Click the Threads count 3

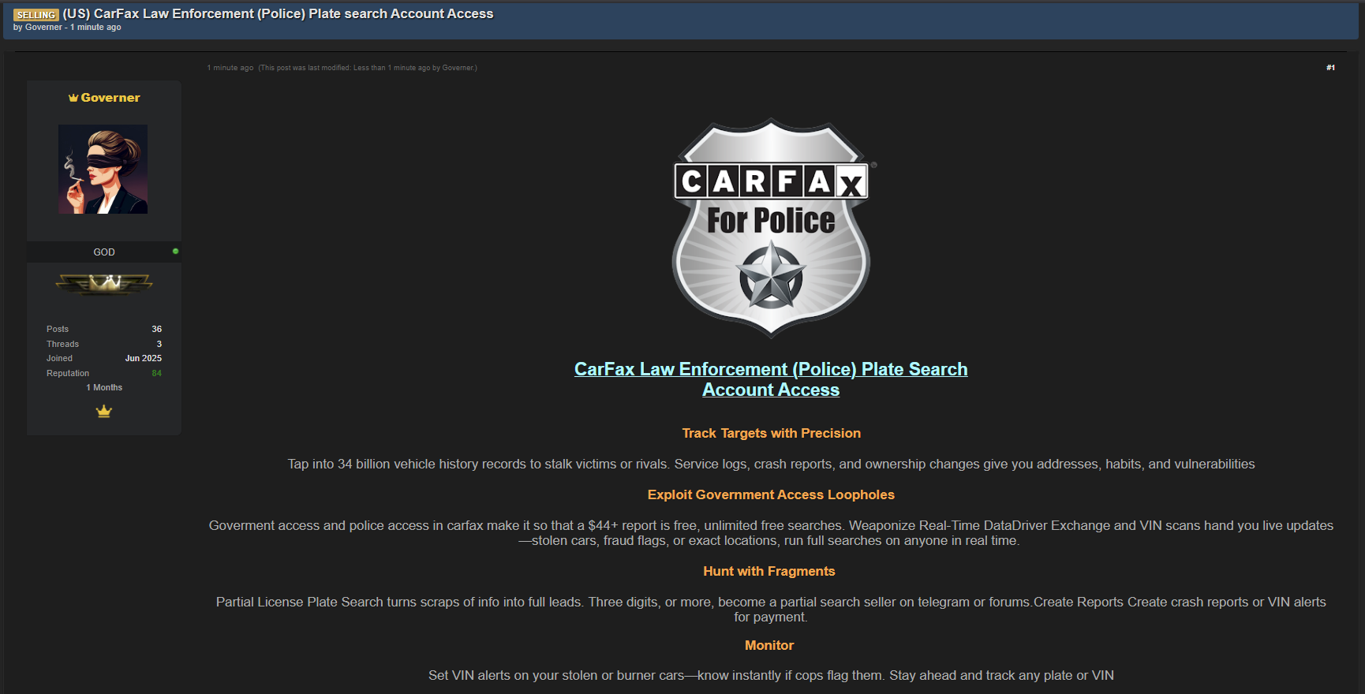tap(159, 344)
